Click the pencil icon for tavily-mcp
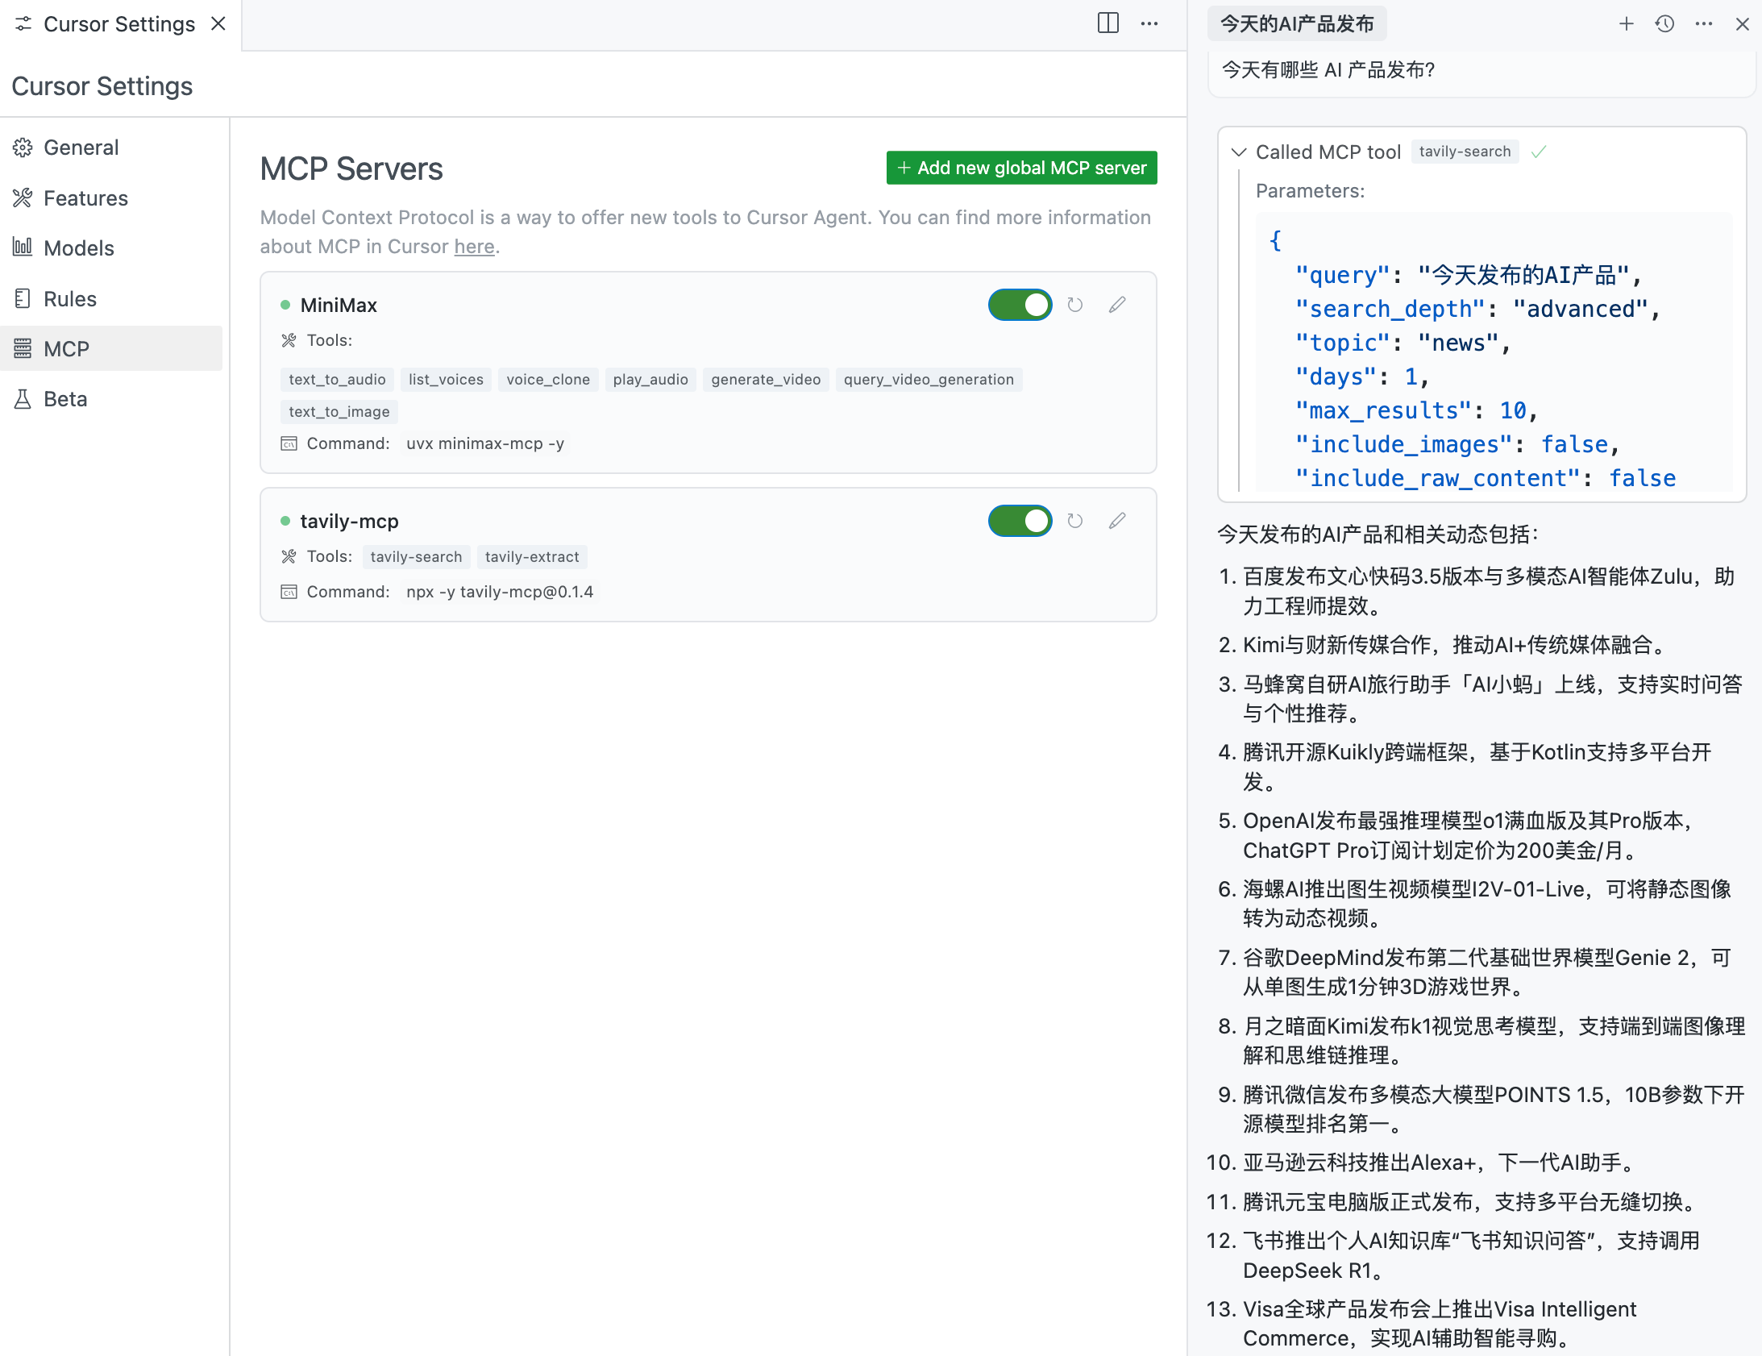1762x1356 pixels. (1116, 522)
